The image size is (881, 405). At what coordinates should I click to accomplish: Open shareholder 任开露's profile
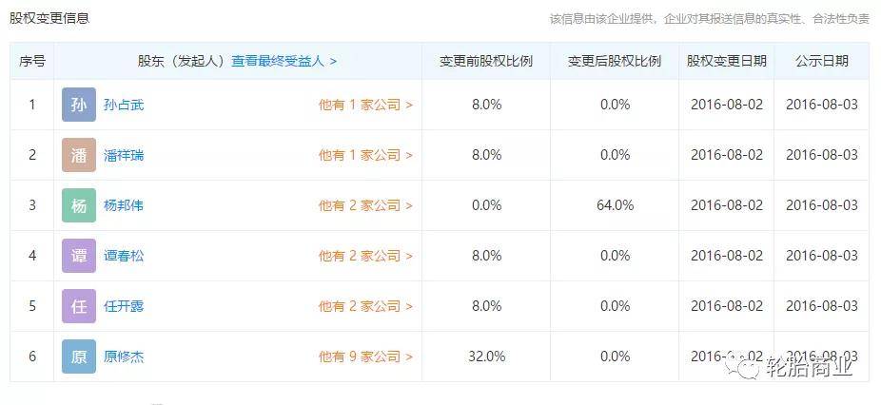124,306
